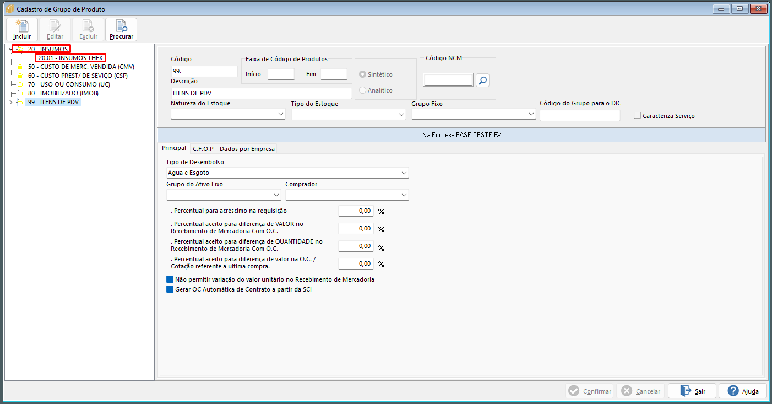Select 99 - ITENS DE PDV row
The width and height of the screenshot is (772, 404).
(x=53, y=102)
